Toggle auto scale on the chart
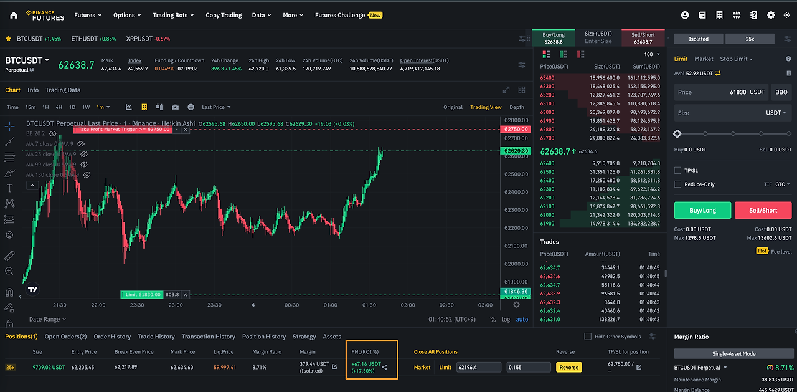This screenshot has width=797, height=392. (x=522, y=319)
